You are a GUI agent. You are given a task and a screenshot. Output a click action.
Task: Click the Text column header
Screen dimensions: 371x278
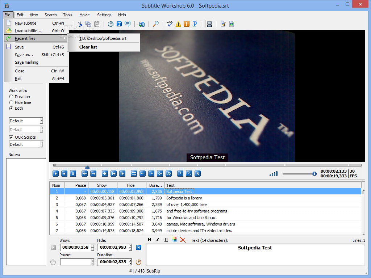[263, 185]
